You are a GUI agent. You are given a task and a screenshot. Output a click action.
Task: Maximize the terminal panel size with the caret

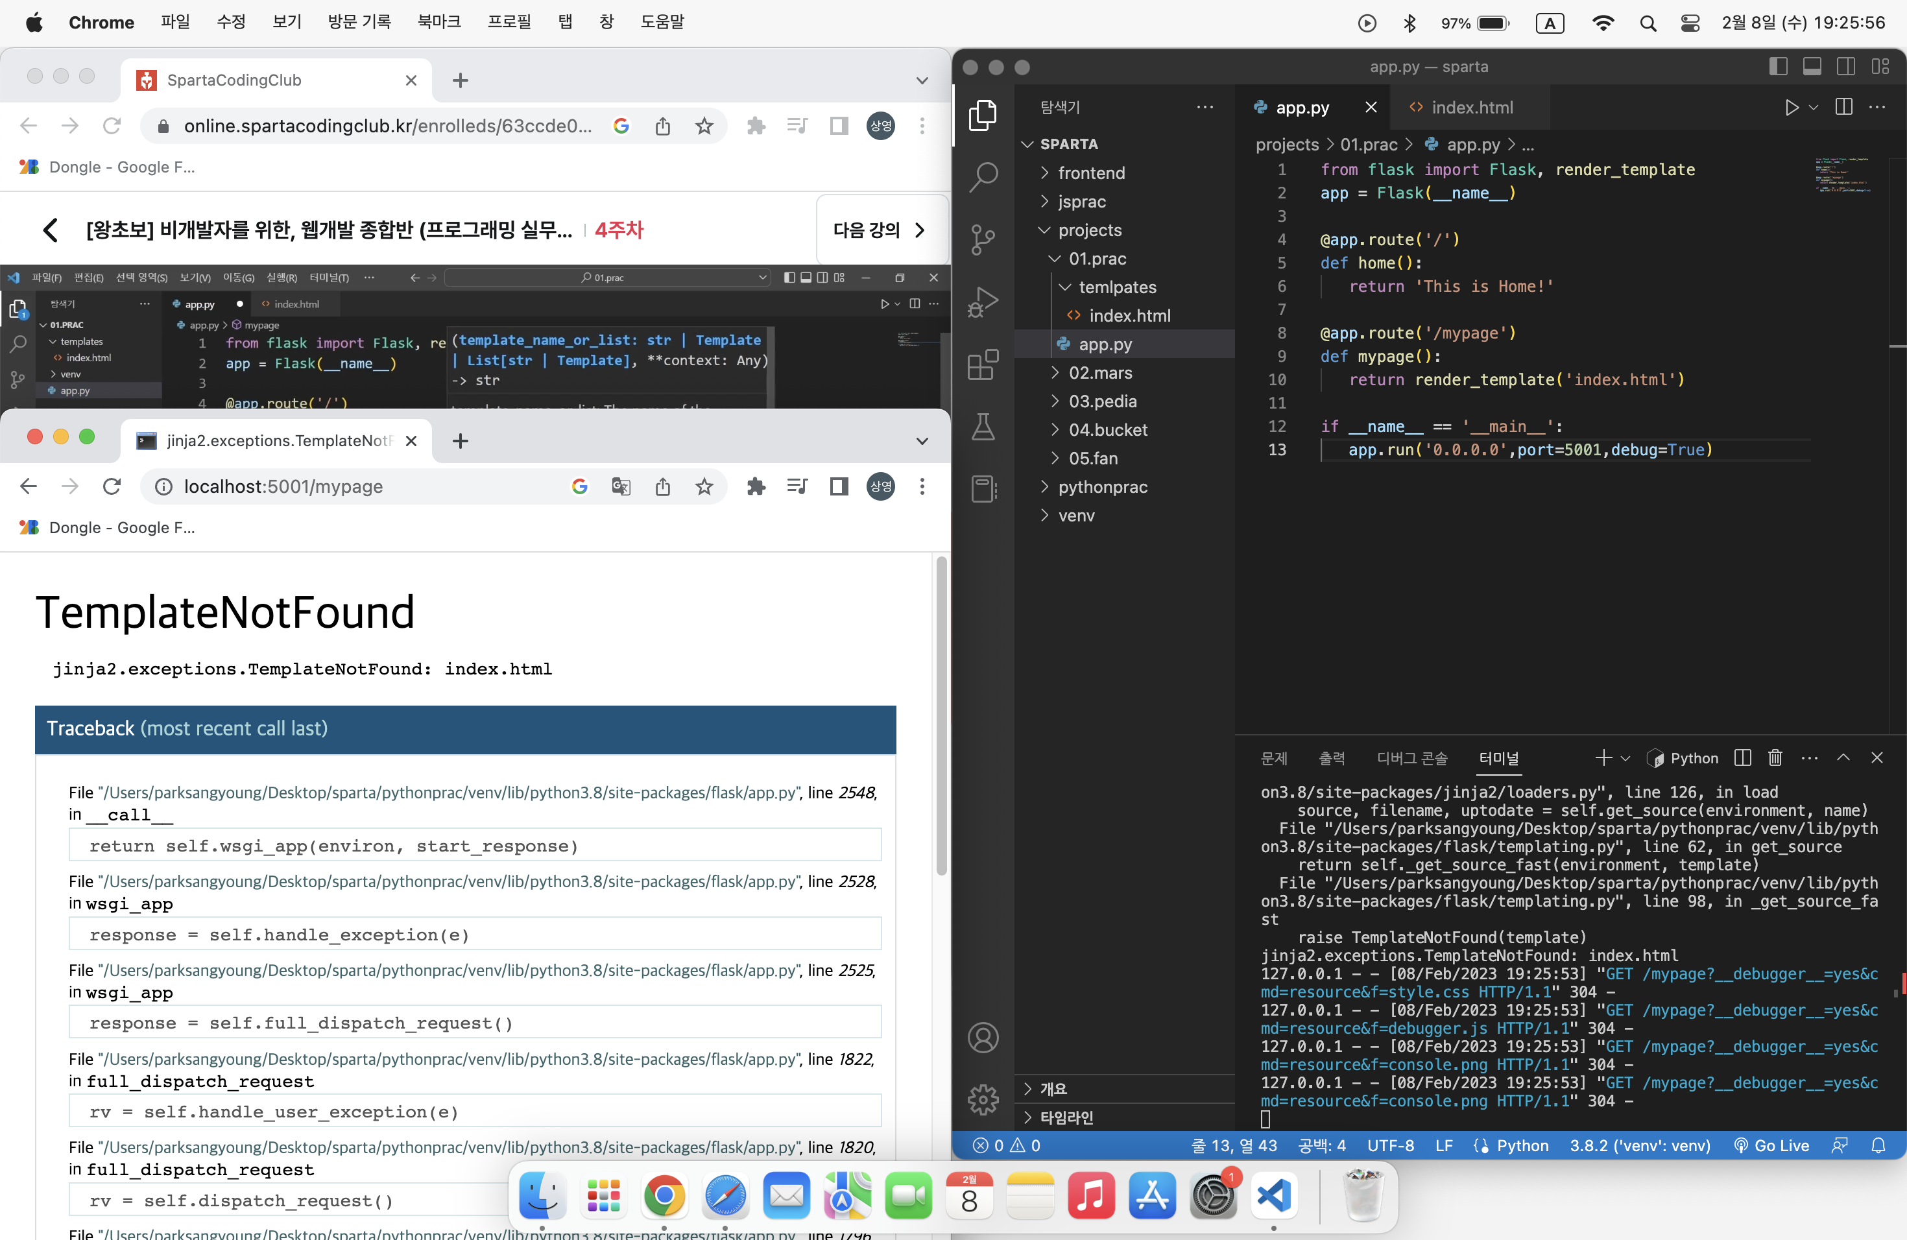(1843, 757)
